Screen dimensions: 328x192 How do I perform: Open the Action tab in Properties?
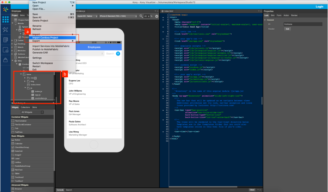(286, 16)
